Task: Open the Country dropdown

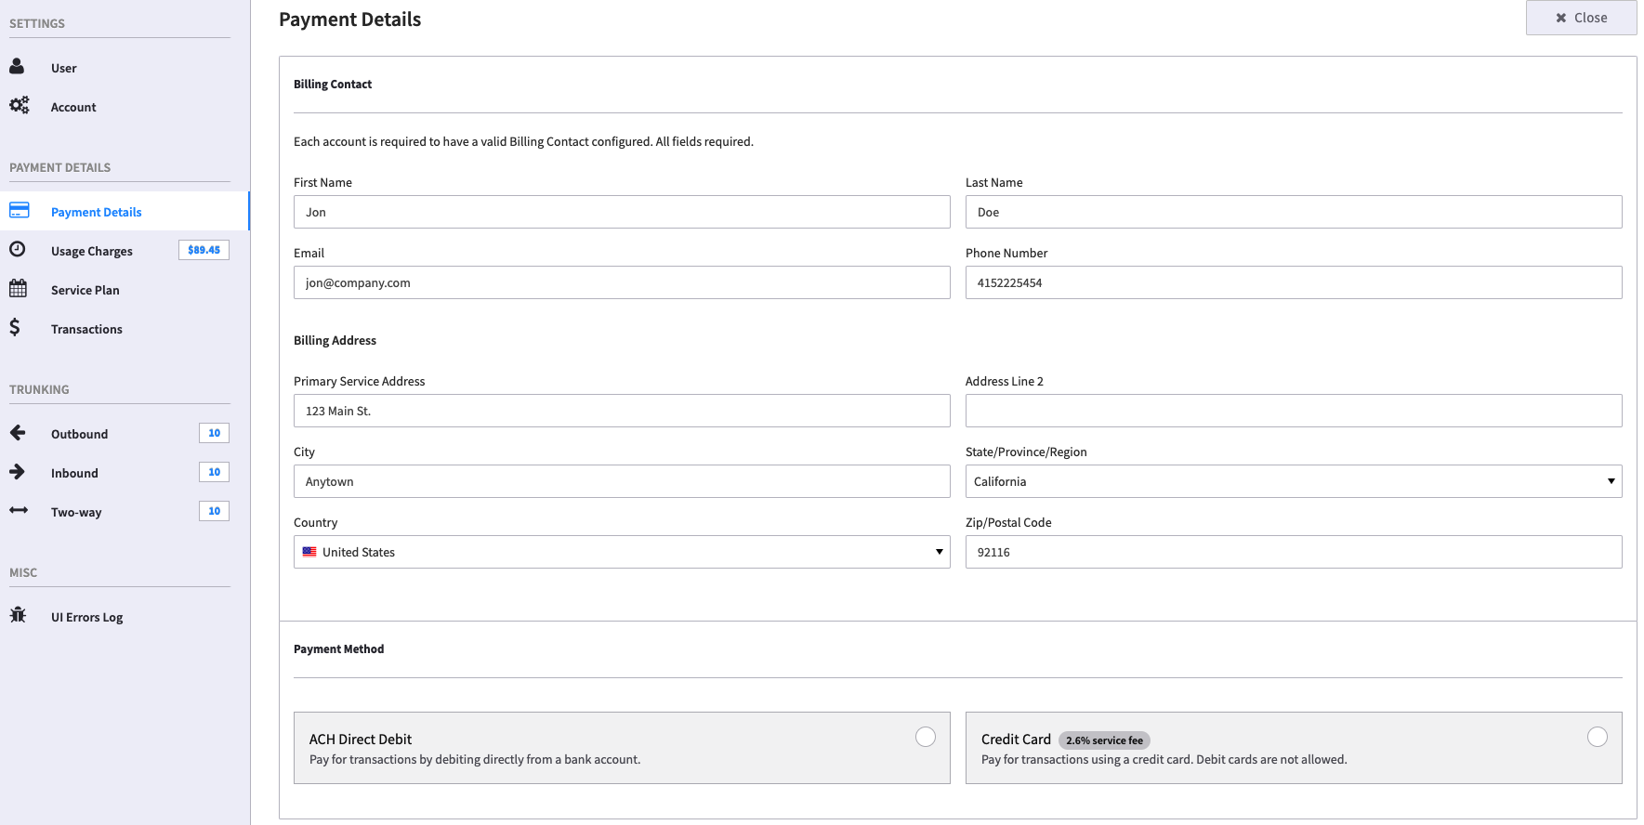Action: pyautogui.click(x=622, y=552)
